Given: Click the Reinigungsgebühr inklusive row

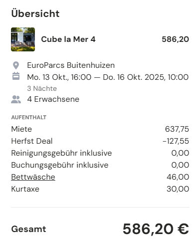Looking at the screenshot, I should click(x=100, y=153).
